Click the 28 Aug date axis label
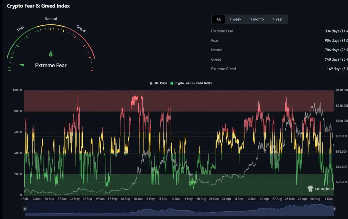 point(201,199)
